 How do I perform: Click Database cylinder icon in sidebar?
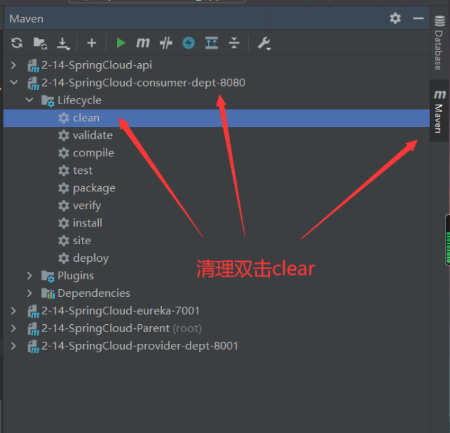(440, 21)
